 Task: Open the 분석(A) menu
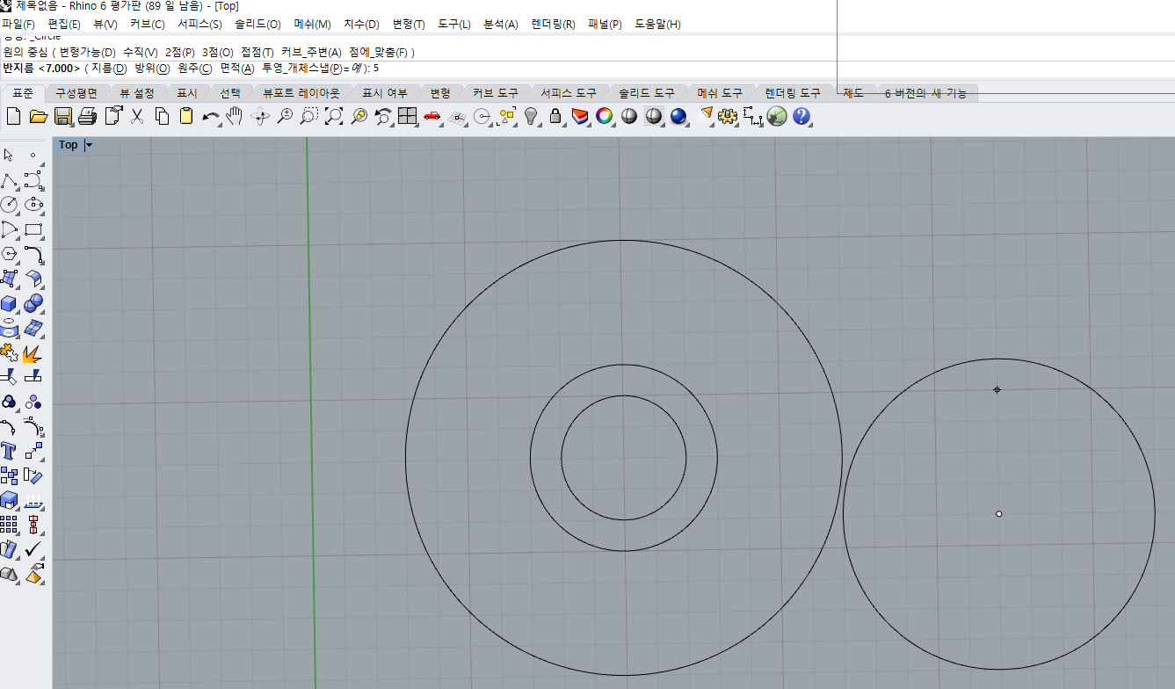(x=501, y=24)
